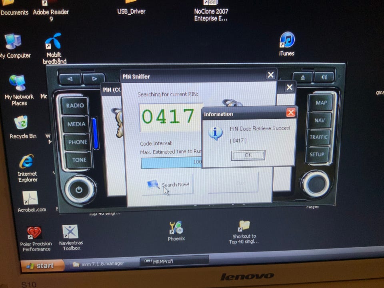This screenshot has width=384, height=288.
Task: Open the Internet Explorer icon
Action: pos(28,168)
